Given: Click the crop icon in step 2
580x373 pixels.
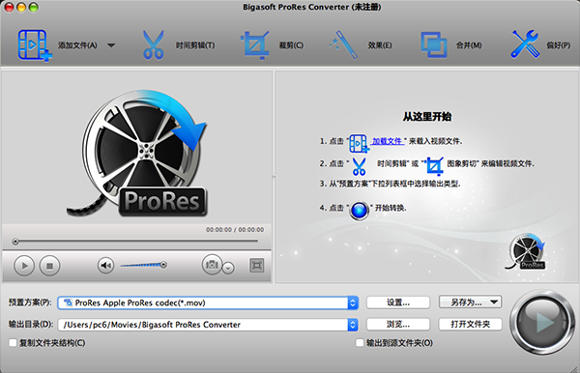Looking at the screenshot, I should tap(435, 166).
